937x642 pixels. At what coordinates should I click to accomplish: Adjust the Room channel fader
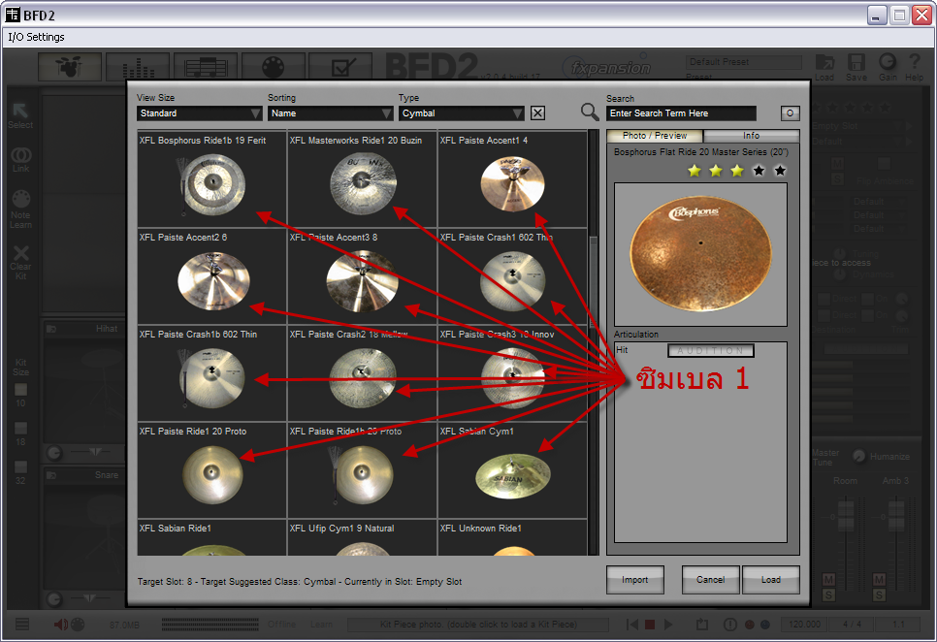click(x=846, y=516)
